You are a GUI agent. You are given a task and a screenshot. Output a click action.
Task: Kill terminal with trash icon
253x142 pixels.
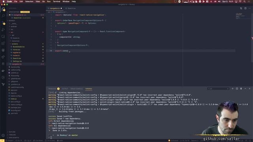tap(241, 89)
